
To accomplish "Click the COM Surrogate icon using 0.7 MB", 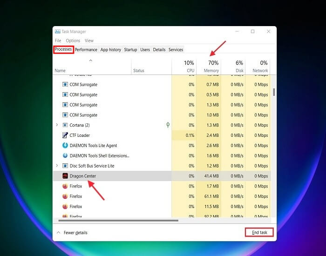I will (x=65, y=84).
